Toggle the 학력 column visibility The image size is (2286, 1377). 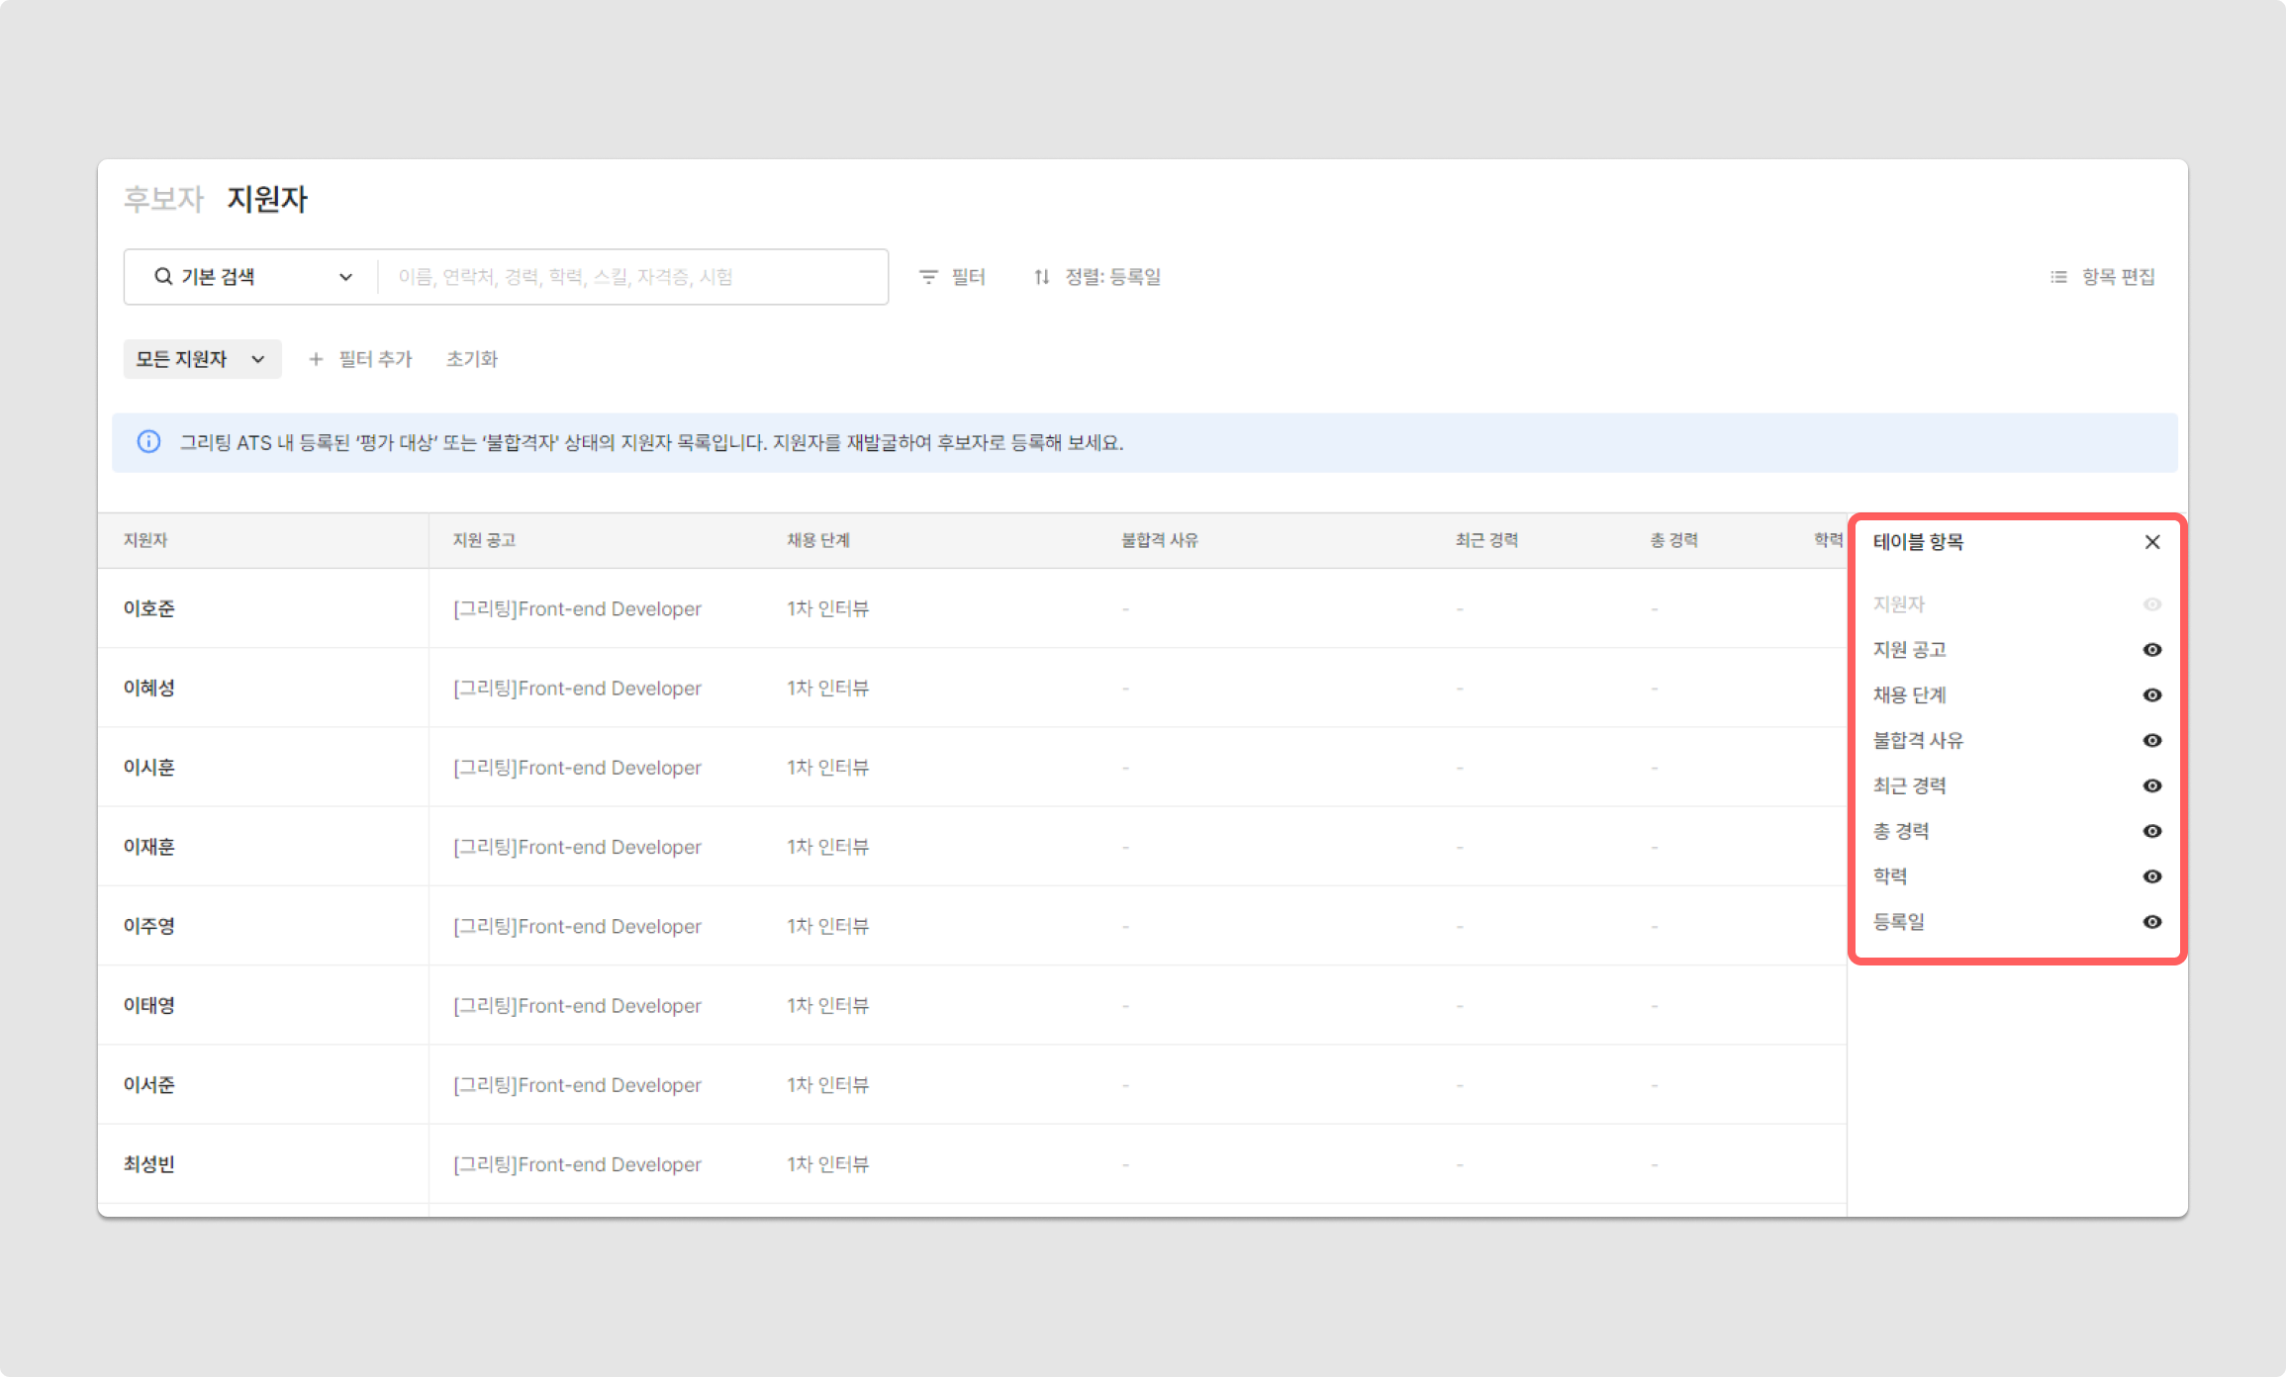(x=2152, y=877)
